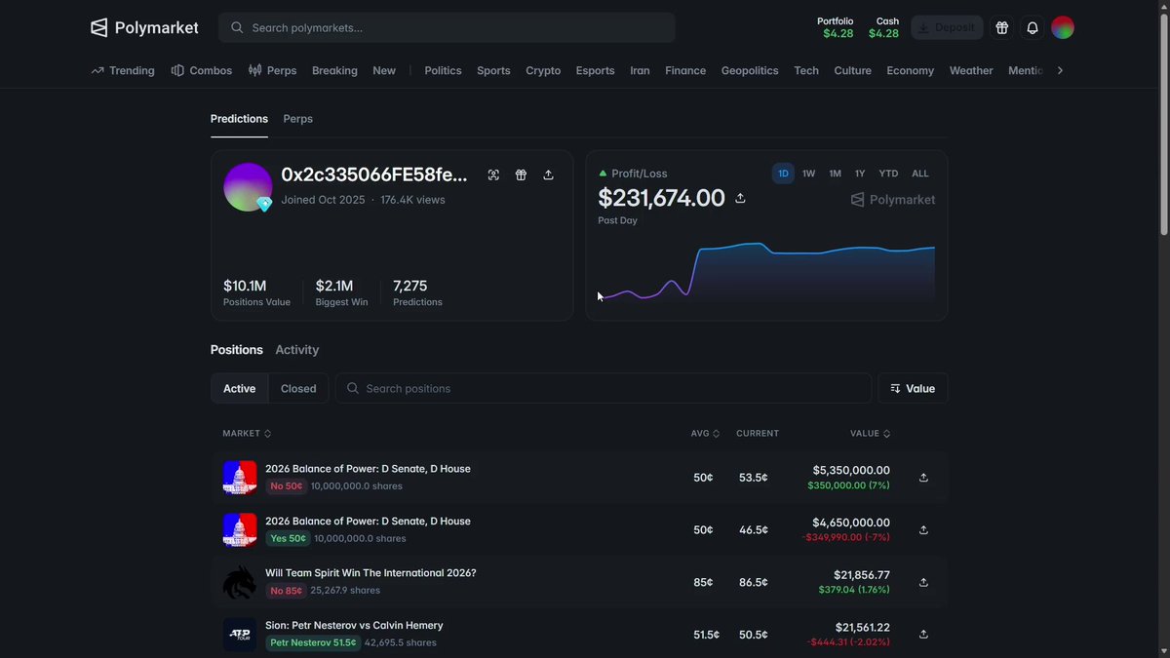Click the Search positions field

(604, 388)
